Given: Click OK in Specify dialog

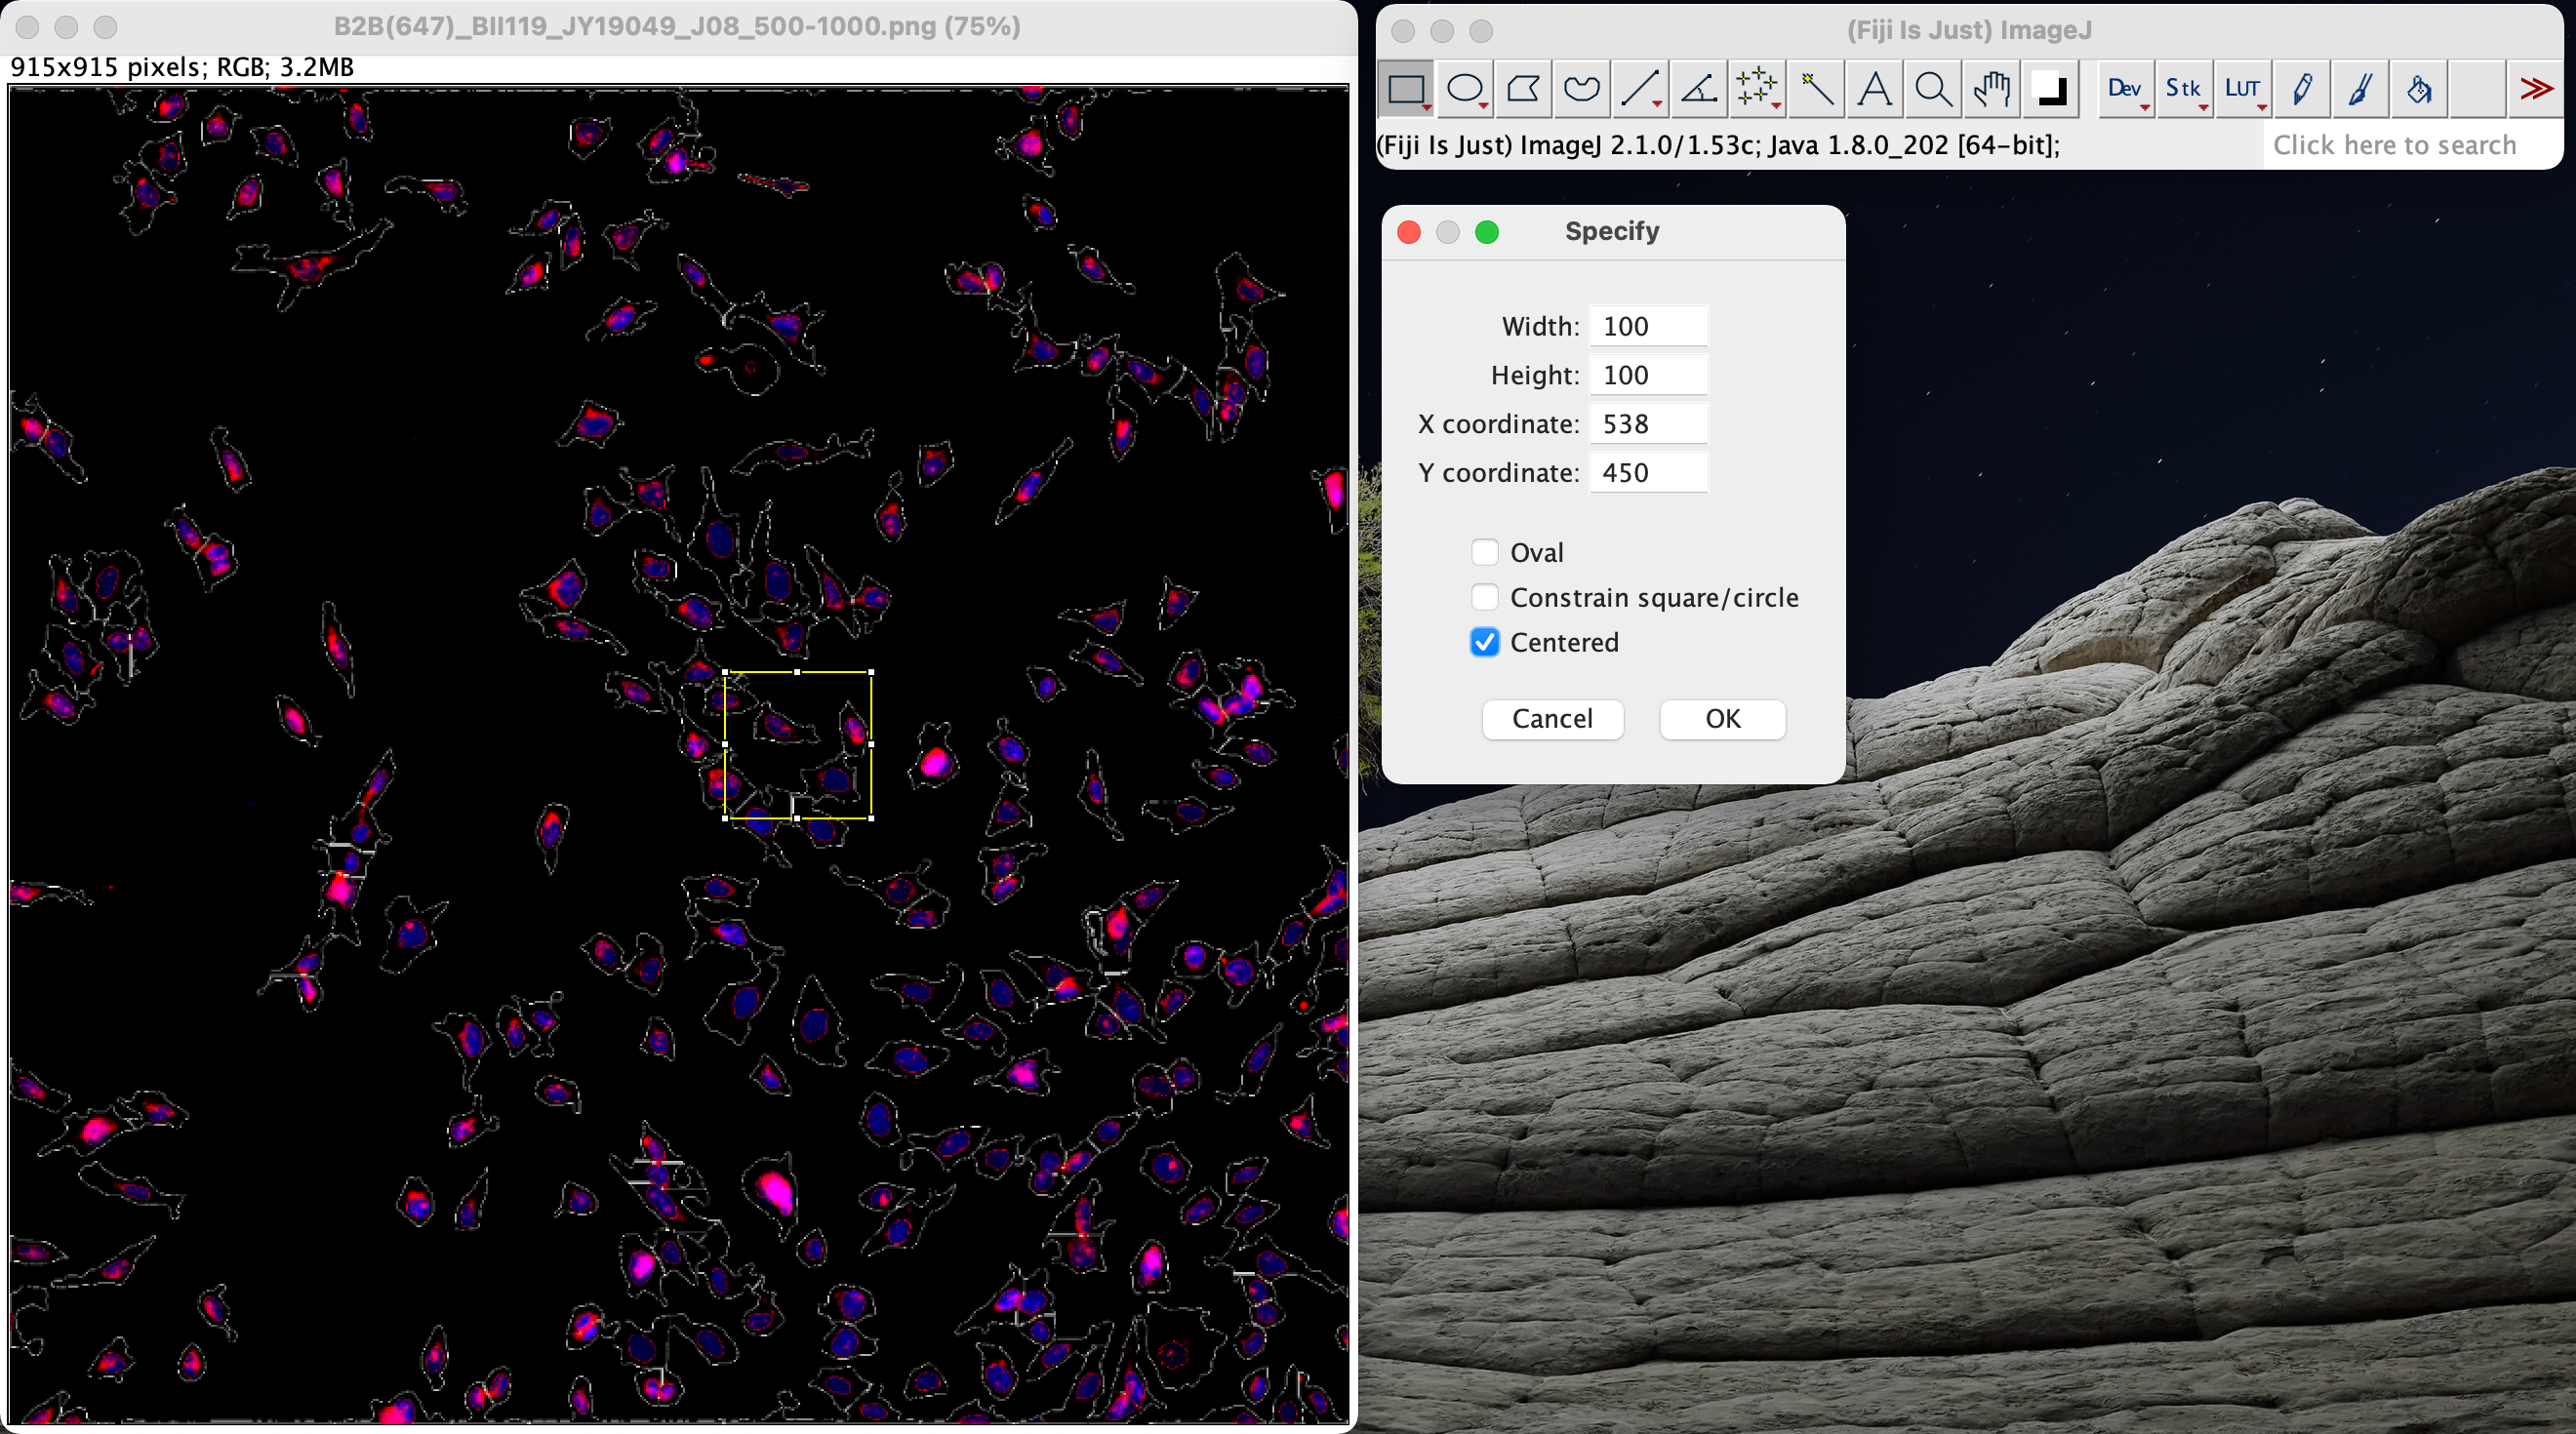Looking at the screenshot, I should (x=1722, y=718).
